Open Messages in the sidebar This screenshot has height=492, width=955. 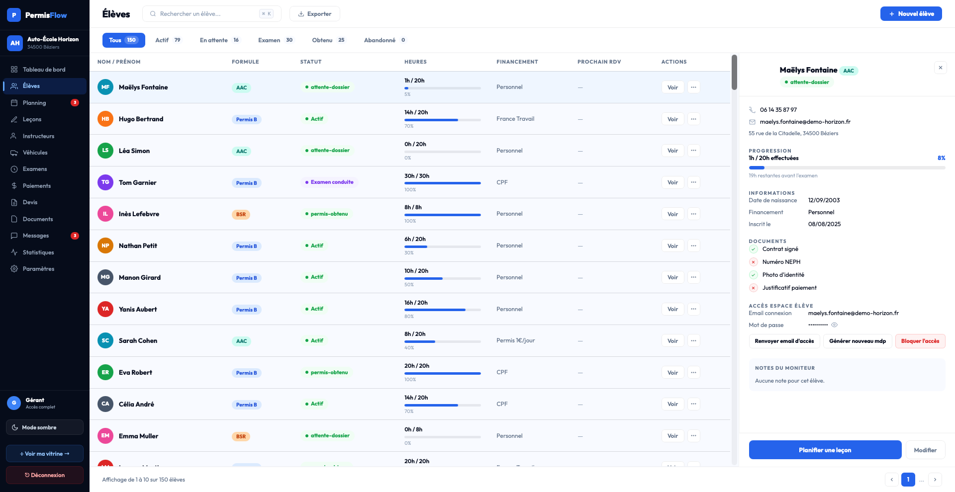pyautogui.click(x=45, y=236)
